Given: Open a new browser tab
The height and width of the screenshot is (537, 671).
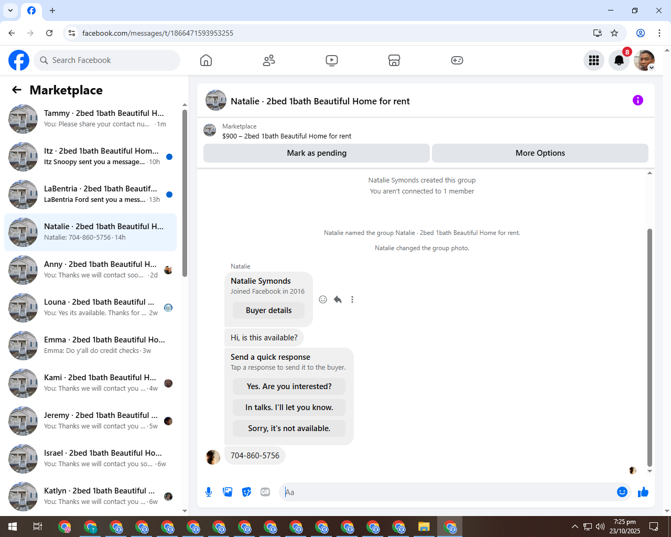Looking at the screenshot, I should click(x=52, y=10).
